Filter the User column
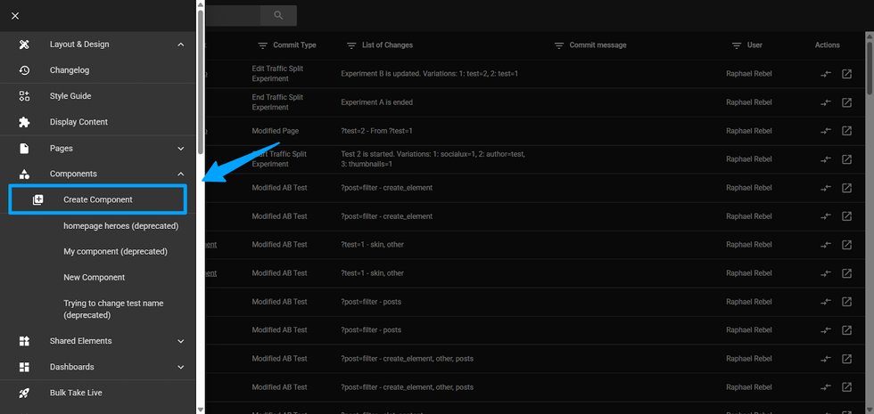The width and height of the screenshot is (874, 414). point(737,45)
